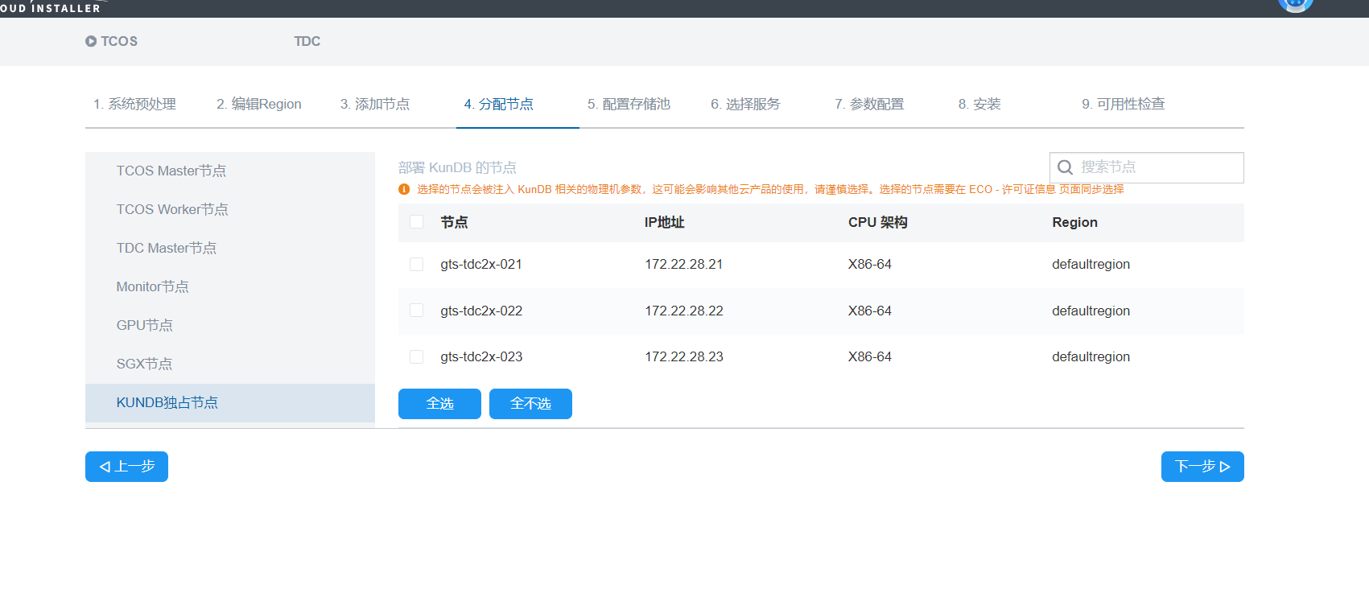
Task: Click the orange warning info icon
Action: (404, 189)
